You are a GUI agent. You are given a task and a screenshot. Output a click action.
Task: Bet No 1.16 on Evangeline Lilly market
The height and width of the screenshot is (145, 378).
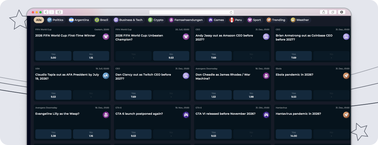(91, 134)
